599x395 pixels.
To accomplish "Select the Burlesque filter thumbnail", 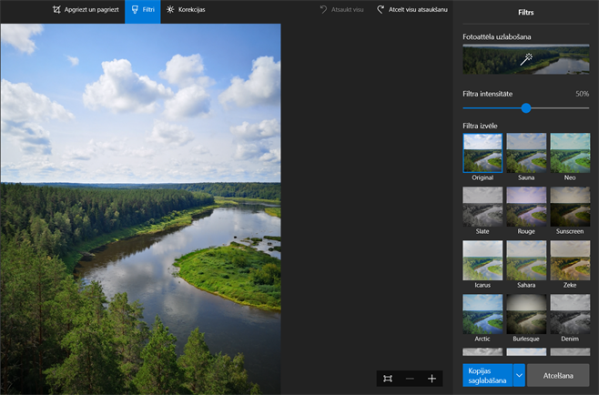I will point(526,312).
